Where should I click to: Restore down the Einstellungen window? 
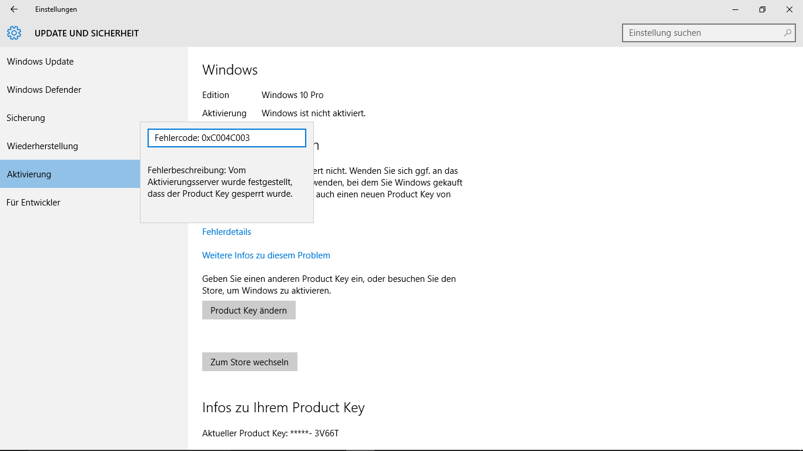(x=762, y=9)
